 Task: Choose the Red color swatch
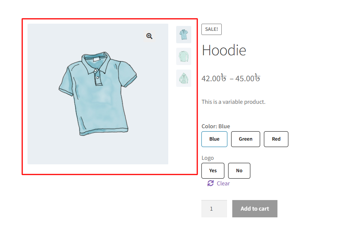click(276, 139)
